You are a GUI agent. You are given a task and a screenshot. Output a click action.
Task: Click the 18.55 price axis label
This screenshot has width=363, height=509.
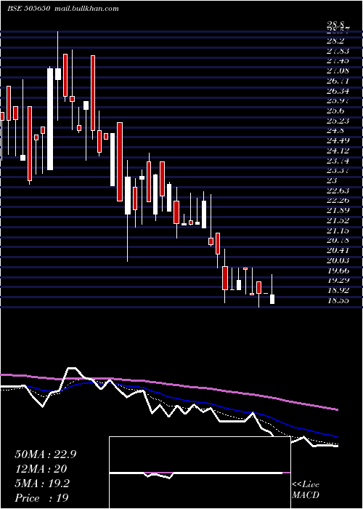tap(338, 300)
